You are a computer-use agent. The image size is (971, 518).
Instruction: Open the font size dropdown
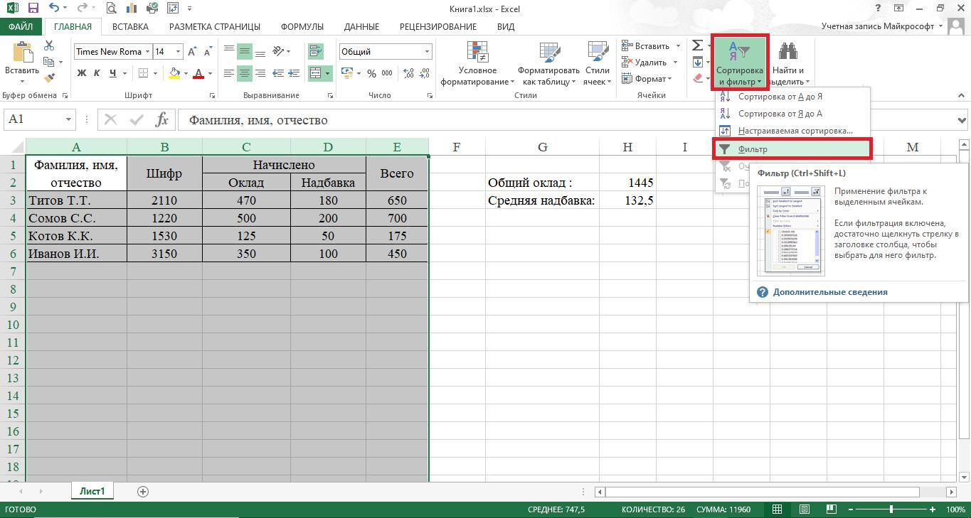(x=178, y=52)
